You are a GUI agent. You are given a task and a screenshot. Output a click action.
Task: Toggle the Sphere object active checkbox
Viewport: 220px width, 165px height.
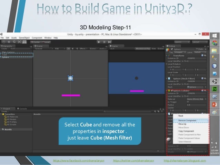pos(172,49)
